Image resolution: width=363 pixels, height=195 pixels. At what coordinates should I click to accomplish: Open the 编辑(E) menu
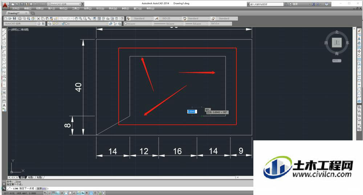pos(28,9)
